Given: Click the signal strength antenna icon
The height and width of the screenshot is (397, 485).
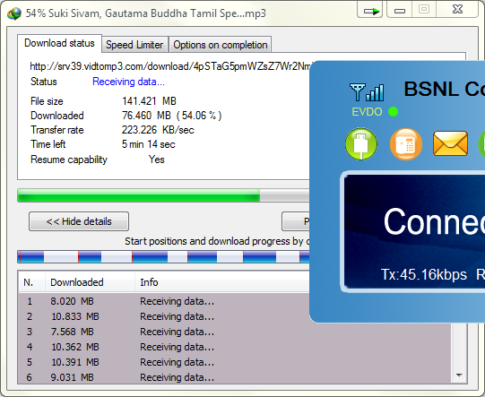Looking at the screenshot, I should tap(367, 92).
